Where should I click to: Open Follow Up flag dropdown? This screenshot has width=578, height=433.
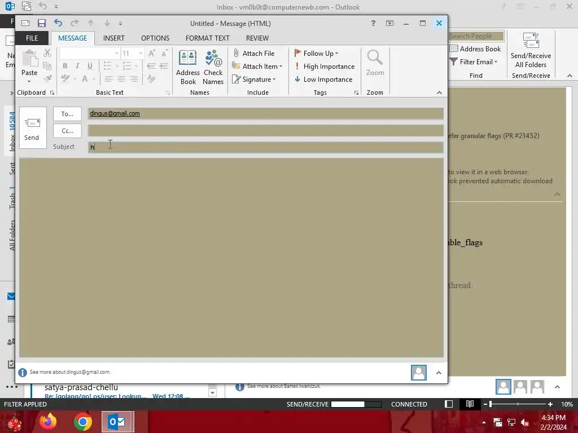(x=316, y=54)
